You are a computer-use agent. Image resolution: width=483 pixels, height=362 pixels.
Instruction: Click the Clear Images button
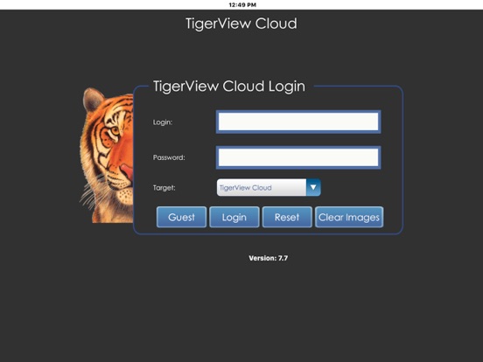pyautogui.click(x=349, y=217)
